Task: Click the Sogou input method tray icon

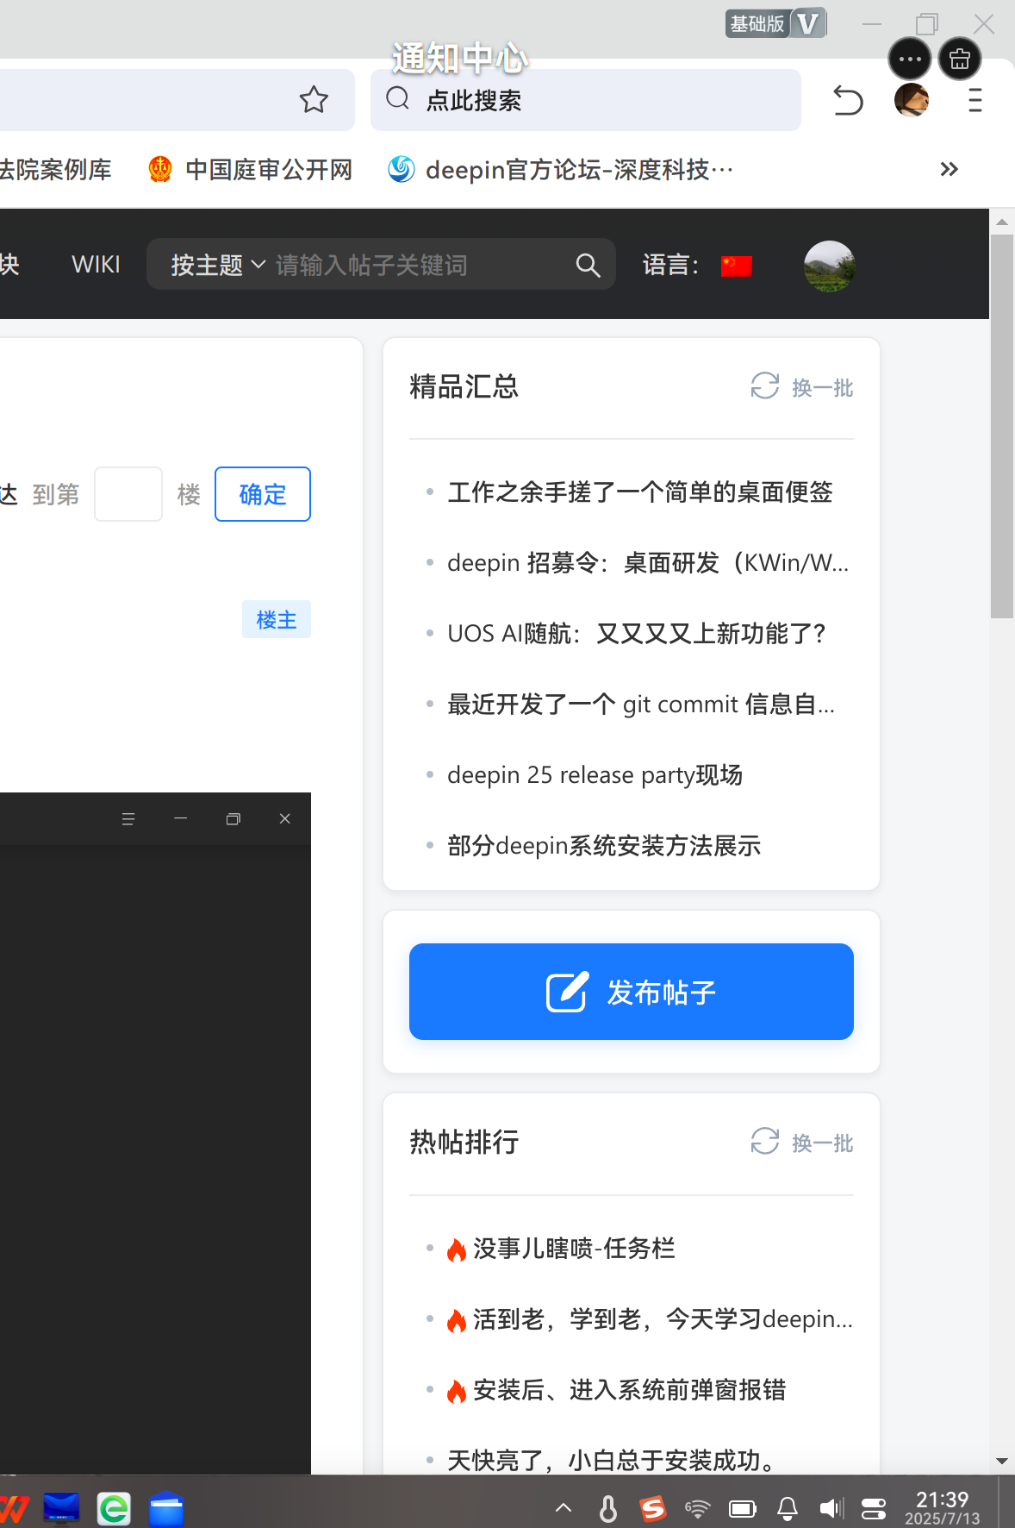Action: pos(653,1508)
